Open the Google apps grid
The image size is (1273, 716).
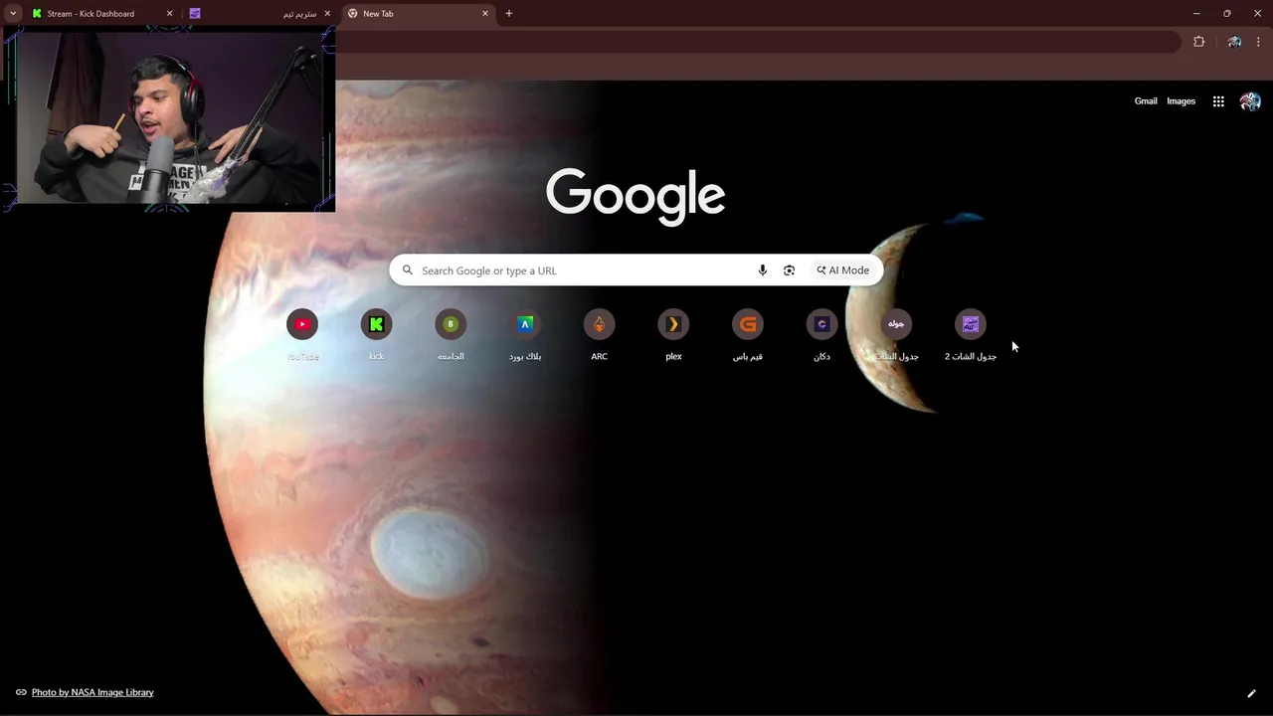(1218, 101)
